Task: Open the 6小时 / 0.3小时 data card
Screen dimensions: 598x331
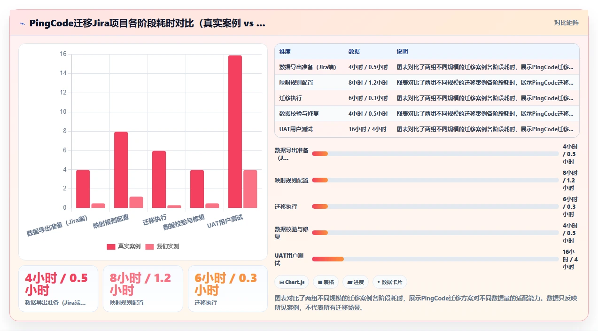Action: (228, 289)
